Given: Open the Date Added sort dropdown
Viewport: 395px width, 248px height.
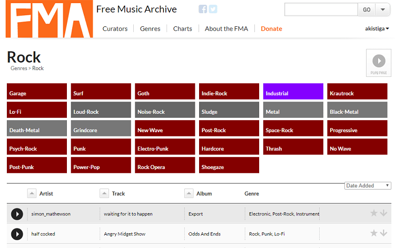Looking at the screenshot, I should click(368, 185).
